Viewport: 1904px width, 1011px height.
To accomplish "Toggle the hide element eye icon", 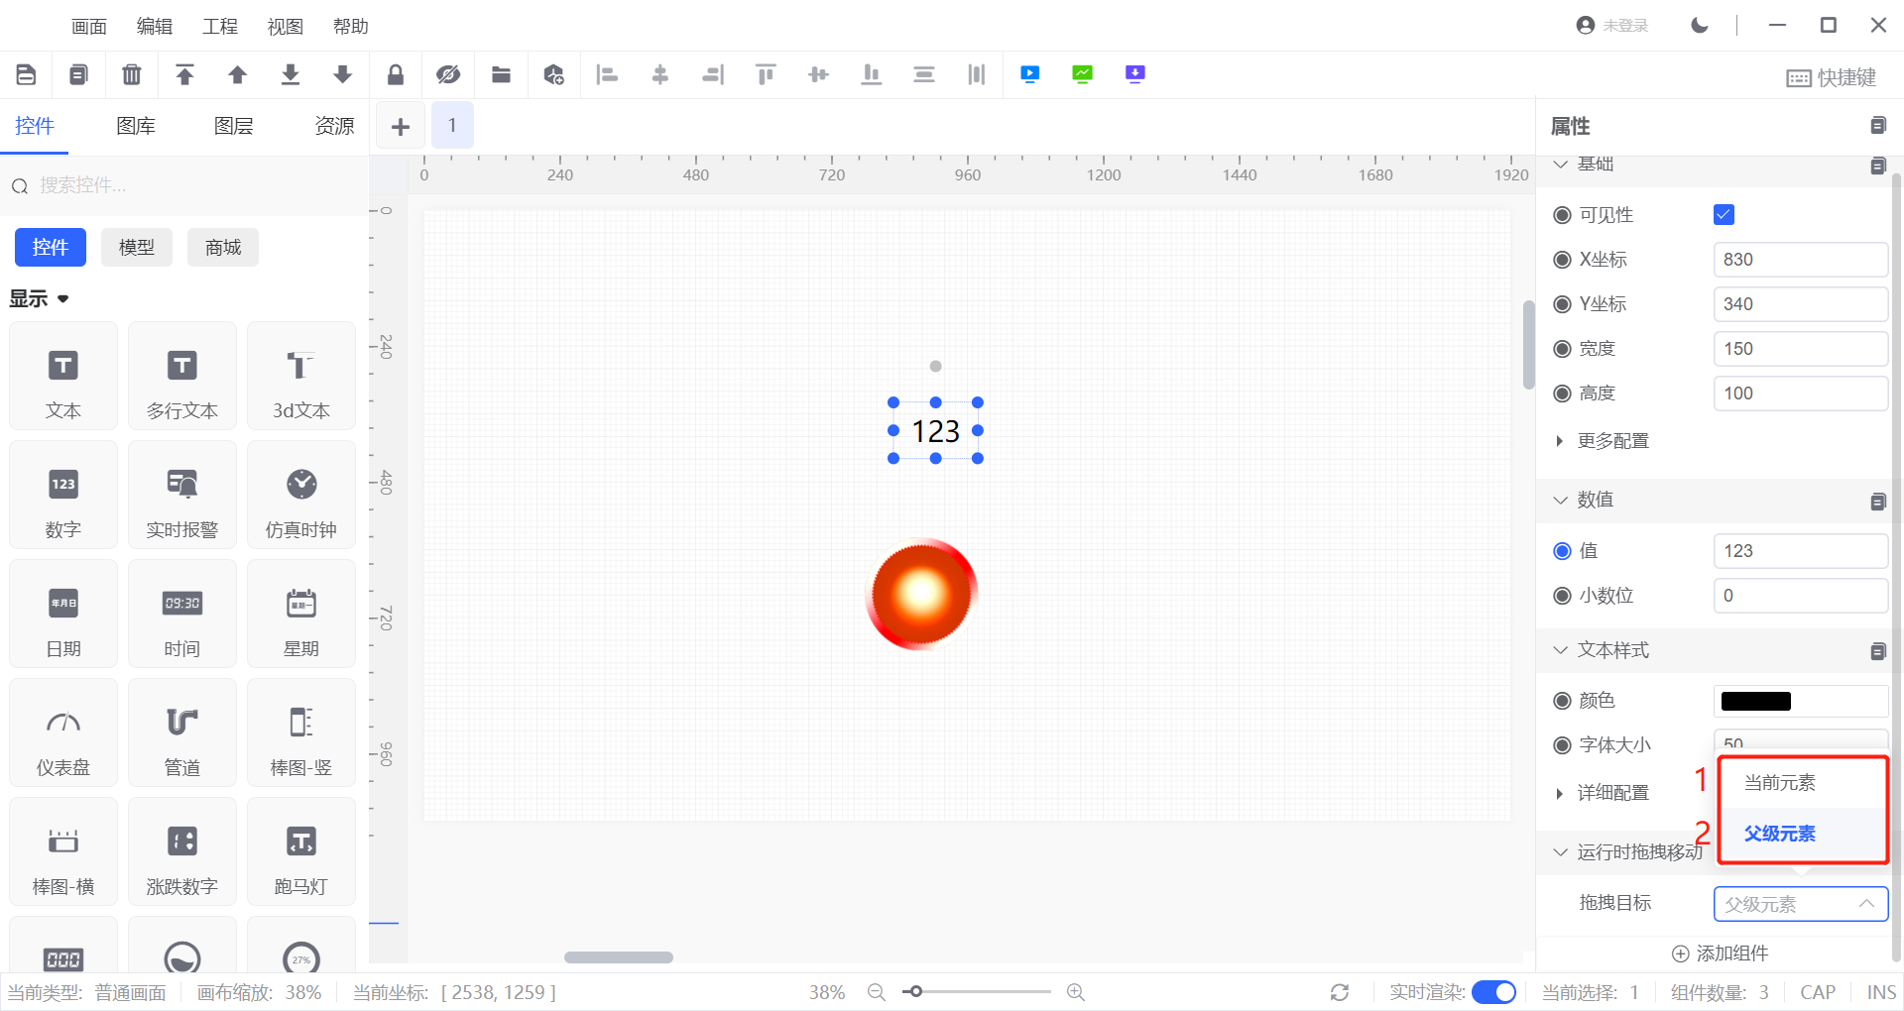I will pos(448,74).
